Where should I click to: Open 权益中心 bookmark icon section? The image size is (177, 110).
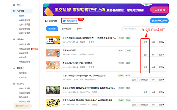coord(14,84)
